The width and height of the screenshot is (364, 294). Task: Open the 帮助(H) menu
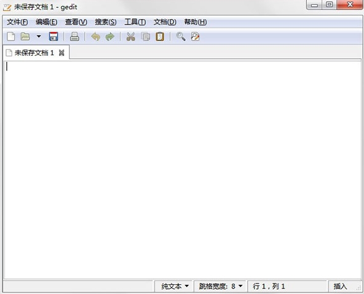tap(196, 22)
